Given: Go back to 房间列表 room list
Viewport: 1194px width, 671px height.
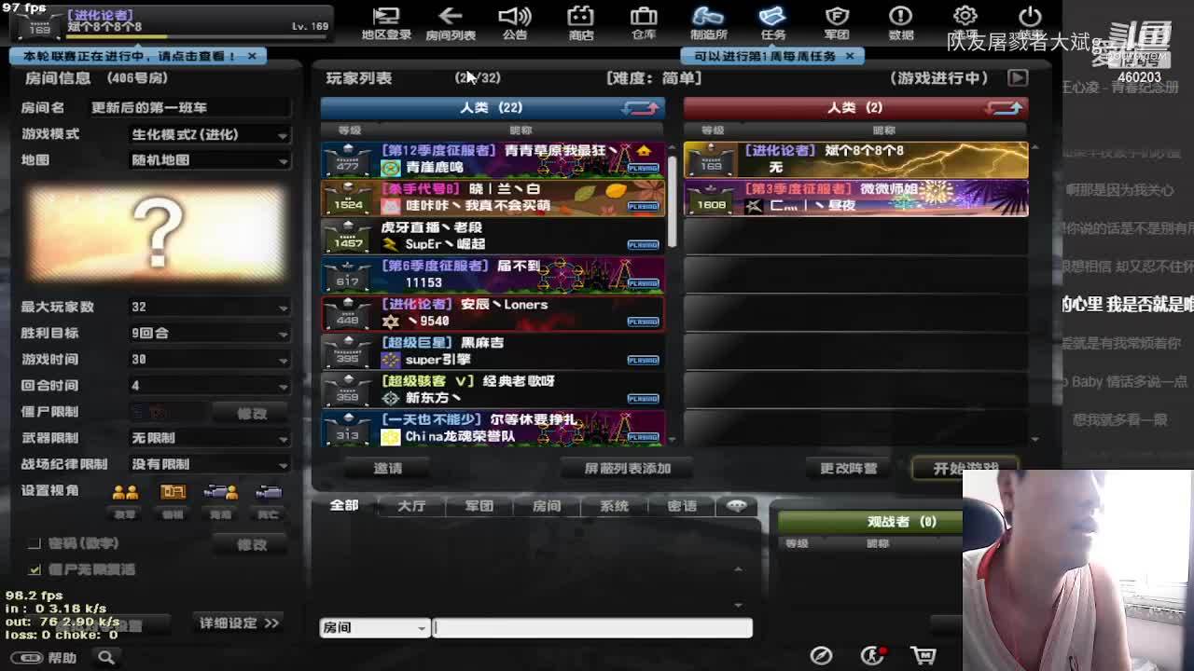Looking at the screenshot, I should (x=451, y=22).
